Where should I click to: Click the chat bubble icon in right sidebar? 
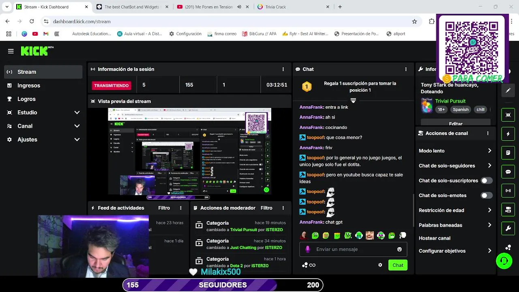click(x=508, y=172)
